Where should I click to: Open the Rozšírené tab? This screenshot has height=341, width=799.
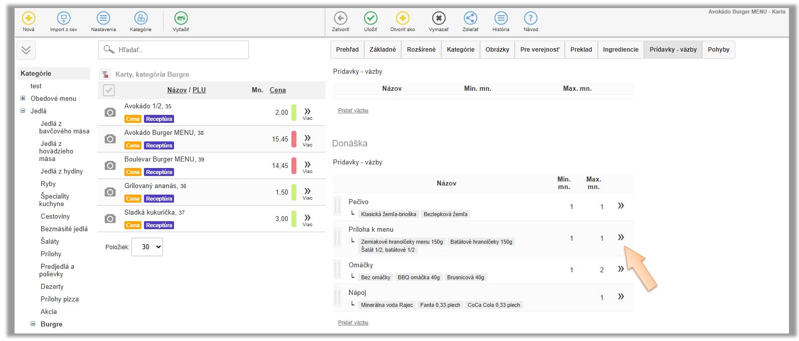pyautogui.click(x=421, y=50)
